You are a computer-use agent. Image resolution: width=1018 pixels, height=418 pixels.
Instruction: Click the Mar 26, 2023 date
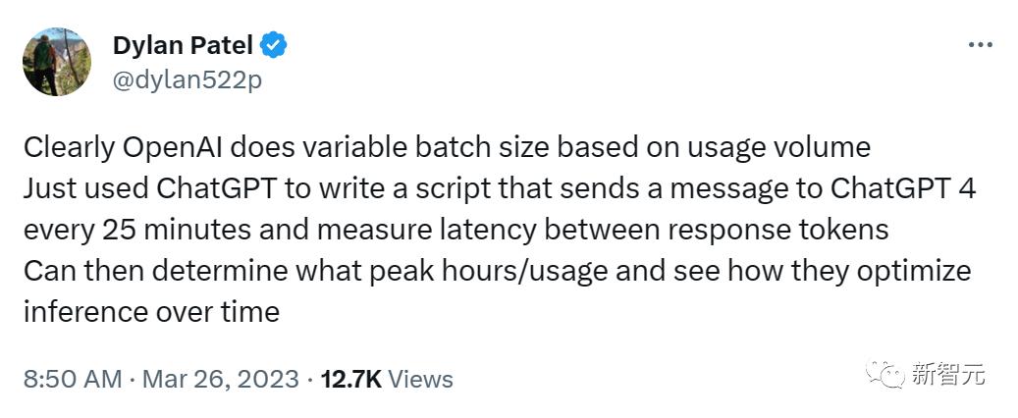(220, 379)
